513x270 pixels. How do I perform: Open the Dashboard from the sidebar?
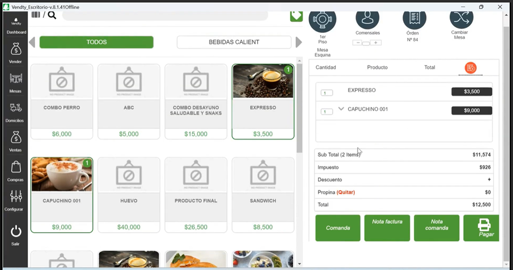[x=16, y=26]
